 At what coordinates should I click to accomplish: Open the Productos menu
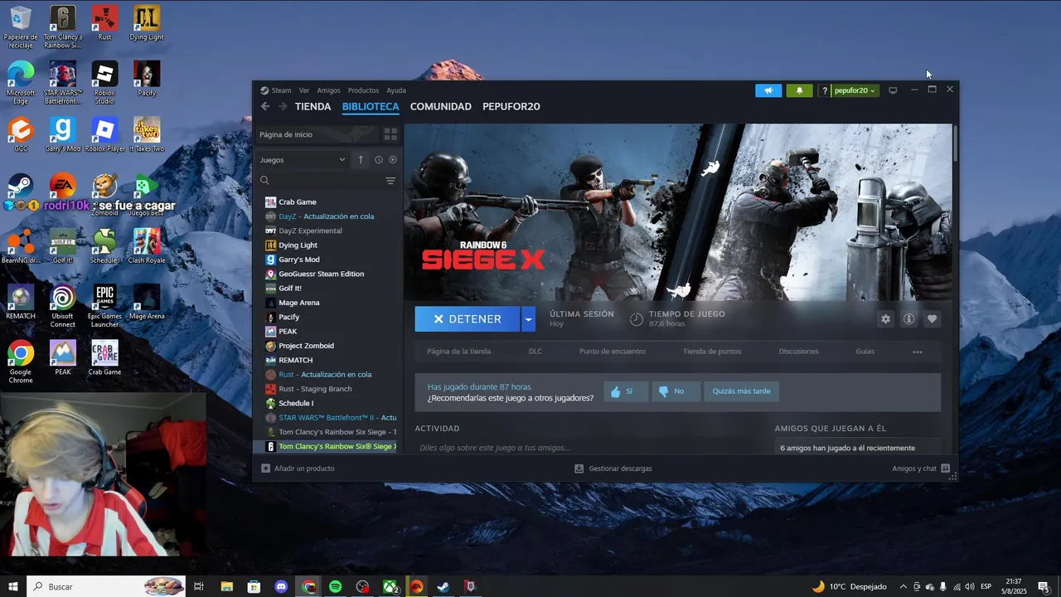tap(363, 90)
